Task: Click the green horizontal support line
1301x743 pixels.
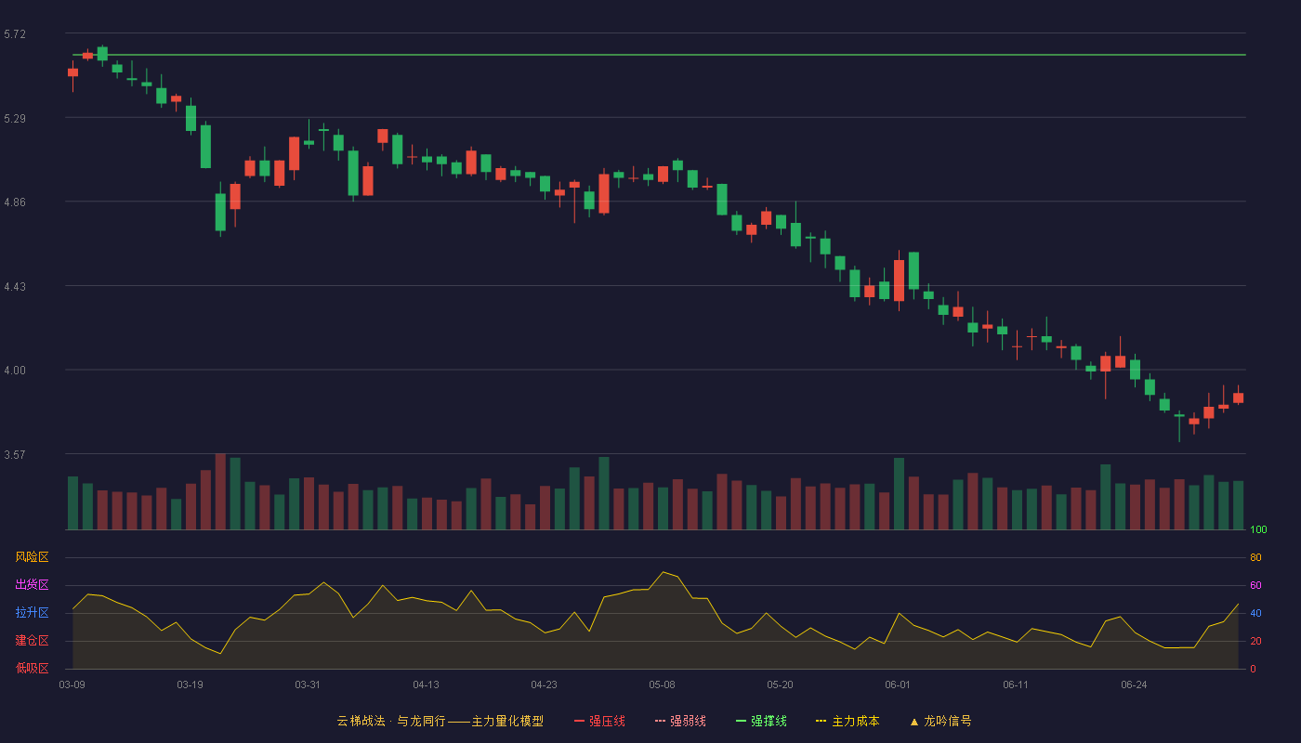Action: [660, 55]
